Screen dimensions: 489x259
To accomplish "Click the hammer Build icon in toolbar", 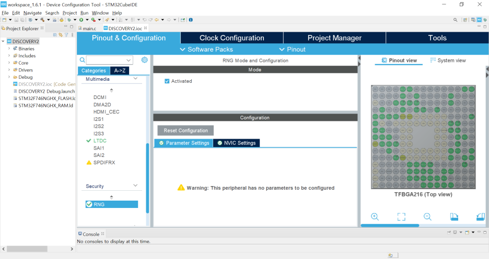I will (42, 20).
